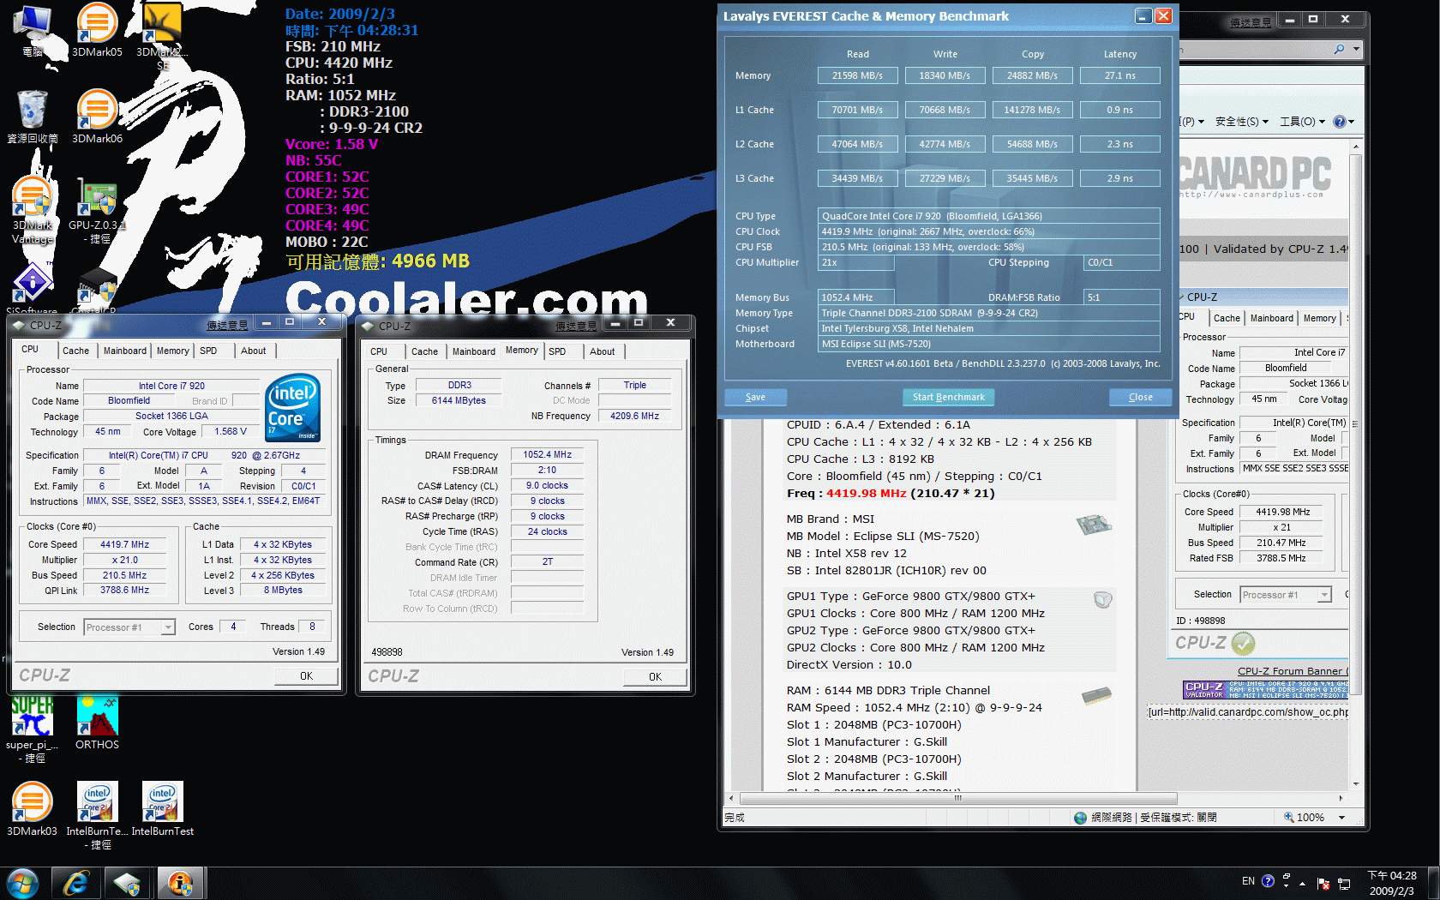Viewport: 1440px width, 900px height.
Task: Click the Windows Start orb
Action: click(22, 883)
